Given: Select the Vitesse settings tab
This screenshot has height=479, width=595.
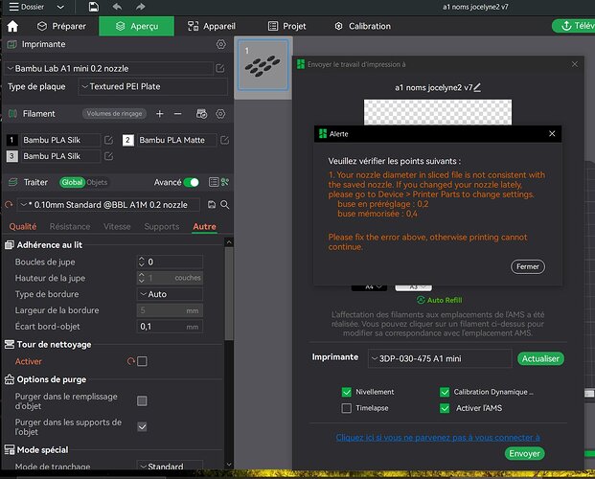Looking at the screenshot, I should (117, 227).
